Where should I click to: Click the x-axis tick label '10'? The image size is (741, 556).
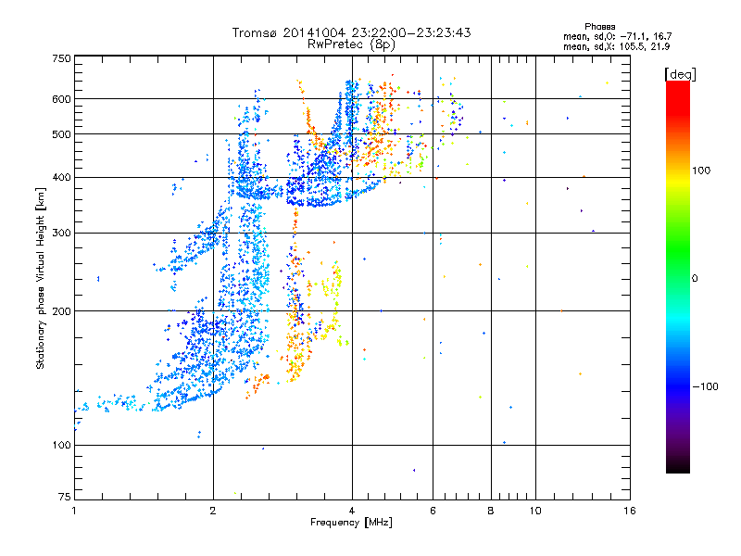click(x=535, y=511)
